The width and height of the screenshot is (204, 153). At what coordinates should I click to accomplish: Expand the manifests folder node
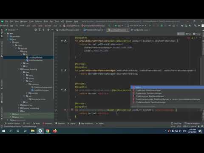[8, 37]
